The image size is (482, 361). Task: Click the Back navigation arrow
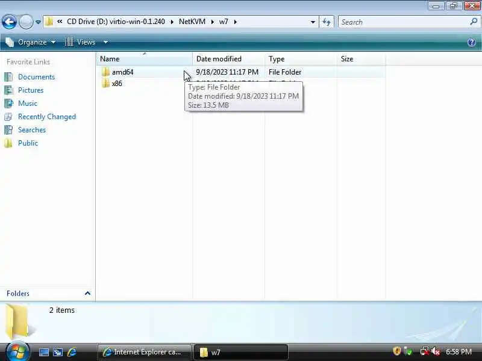9,22
